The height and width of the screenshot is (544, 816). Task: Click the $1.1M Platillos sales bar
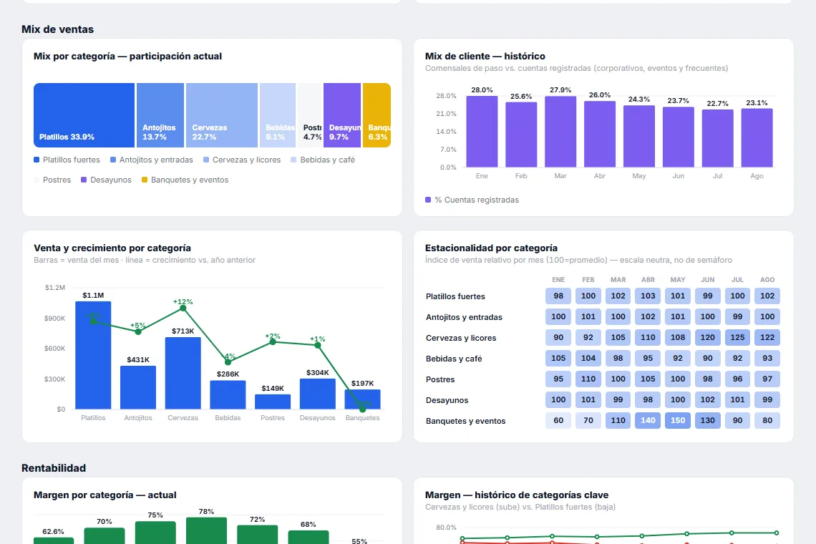tap(93, 355)
